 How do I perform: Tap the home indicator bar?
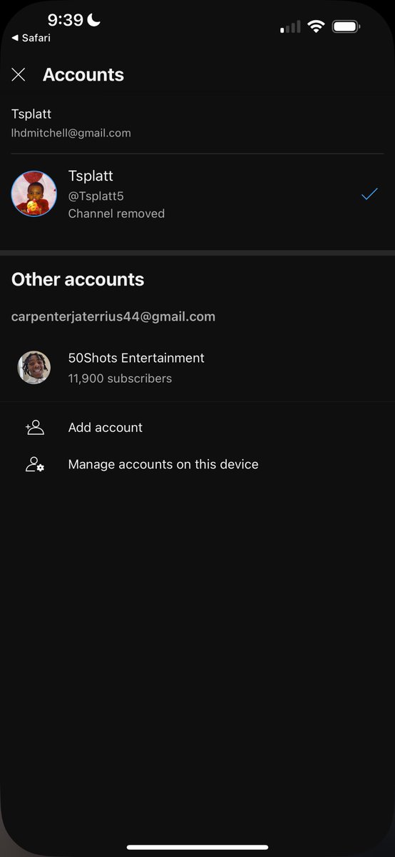click(x=197, y=847)
